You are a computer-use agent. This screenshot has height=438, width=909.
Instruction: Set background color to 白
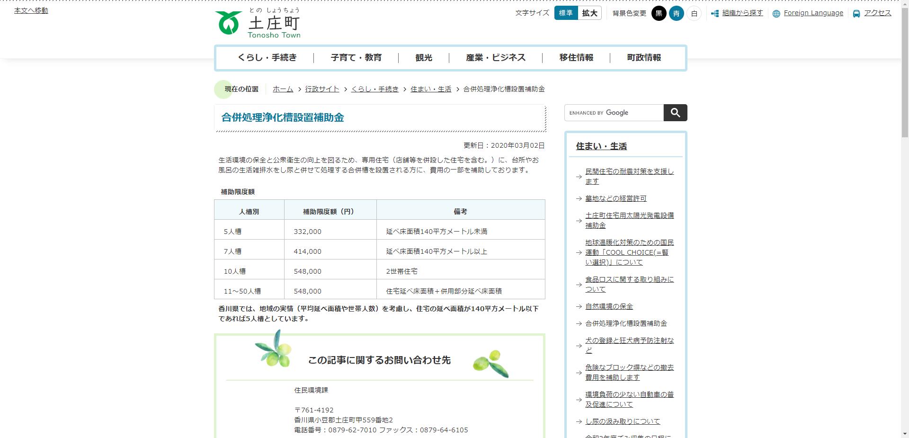point(694,14)
